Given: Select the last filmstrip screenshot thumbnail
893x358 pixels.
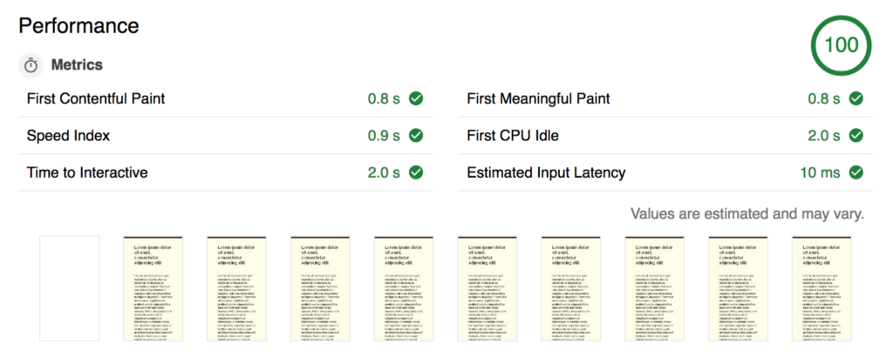Looking at the screenshot, I should pyautogui.click(x=822, y=288).
